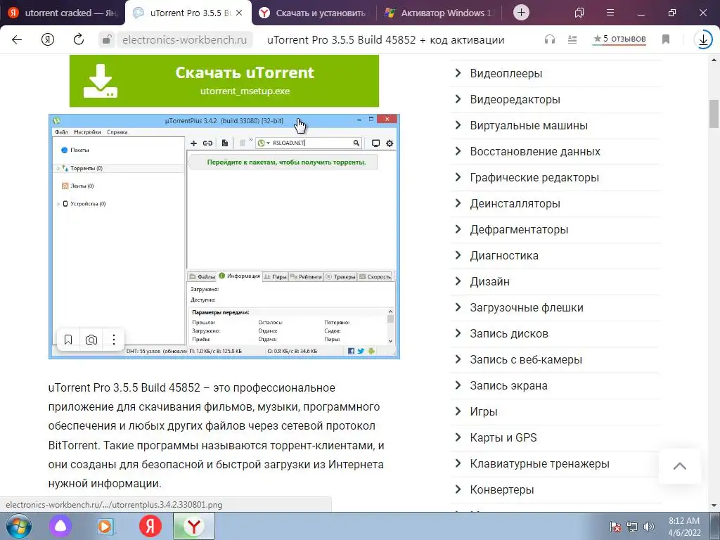This screenshot has height=540, width=720.
Task: Open the Карты и GPS category link
Action: [x=503, y=437]
